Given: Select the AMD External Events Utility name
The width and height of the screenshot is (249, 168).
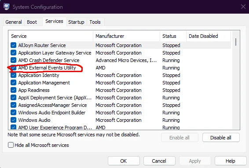Looking at the screenshot, I should click(x=47, y=68).
